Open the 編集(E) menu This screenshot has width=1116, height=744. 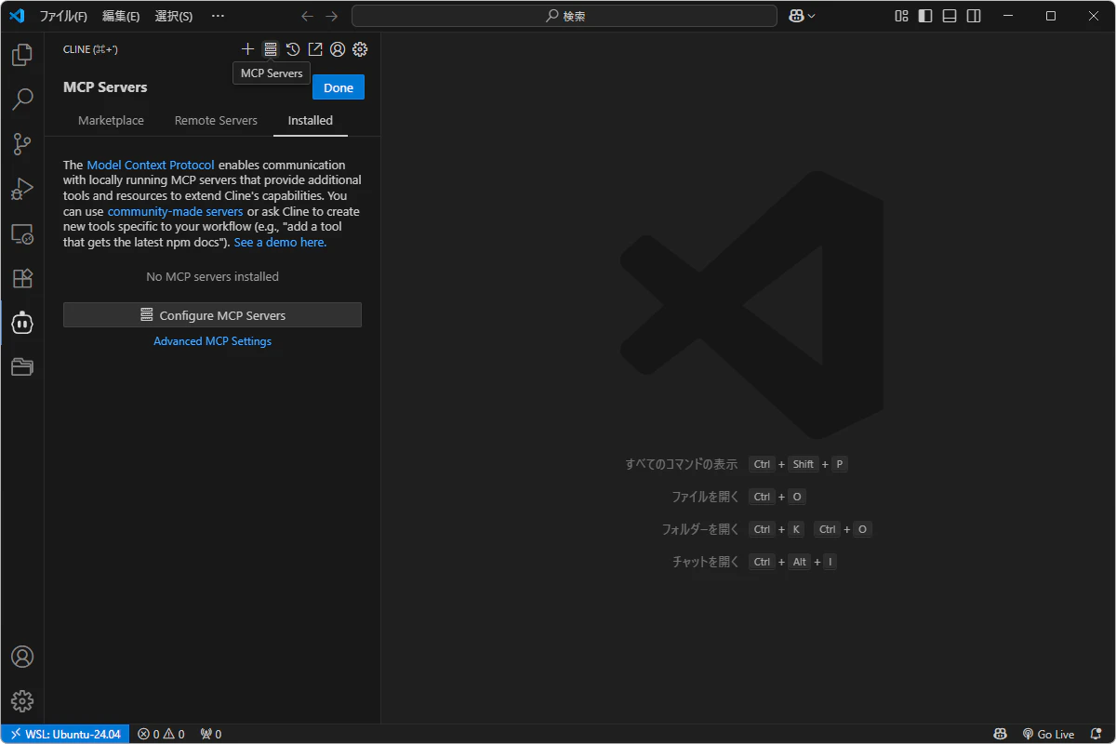coord(121,16)
